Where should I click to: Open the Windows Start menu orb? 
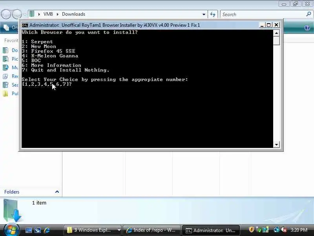click(x=11, y=230)
